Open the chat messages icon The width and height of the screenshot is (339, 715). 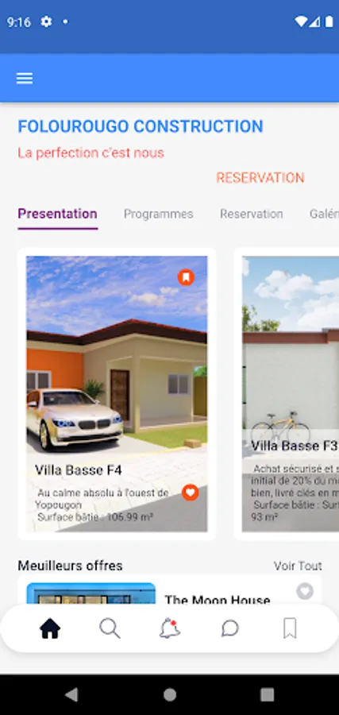[230, 629]
